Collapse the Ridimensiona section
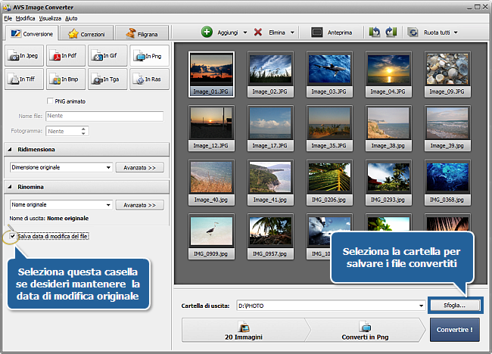 pos(11,150)
